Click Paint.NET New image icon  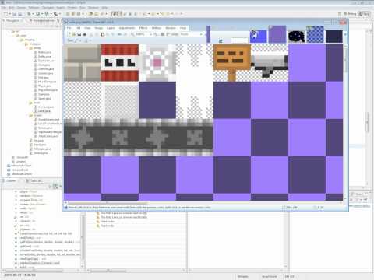(69, 34)
